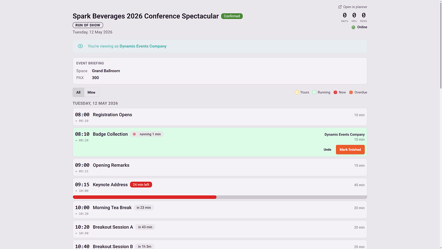
Task: Click the event title heading
Action: (x=145, y=16)
